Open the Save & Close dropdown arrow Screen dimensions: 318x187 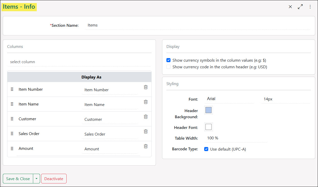pyautogui.click(x=36, y=179)
